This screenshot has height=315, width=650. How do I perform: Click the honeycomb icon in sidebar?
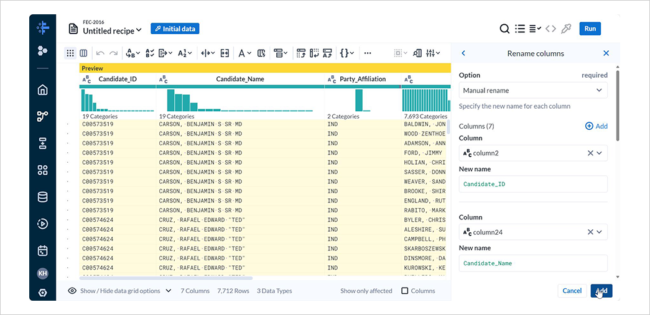point(42,51)
